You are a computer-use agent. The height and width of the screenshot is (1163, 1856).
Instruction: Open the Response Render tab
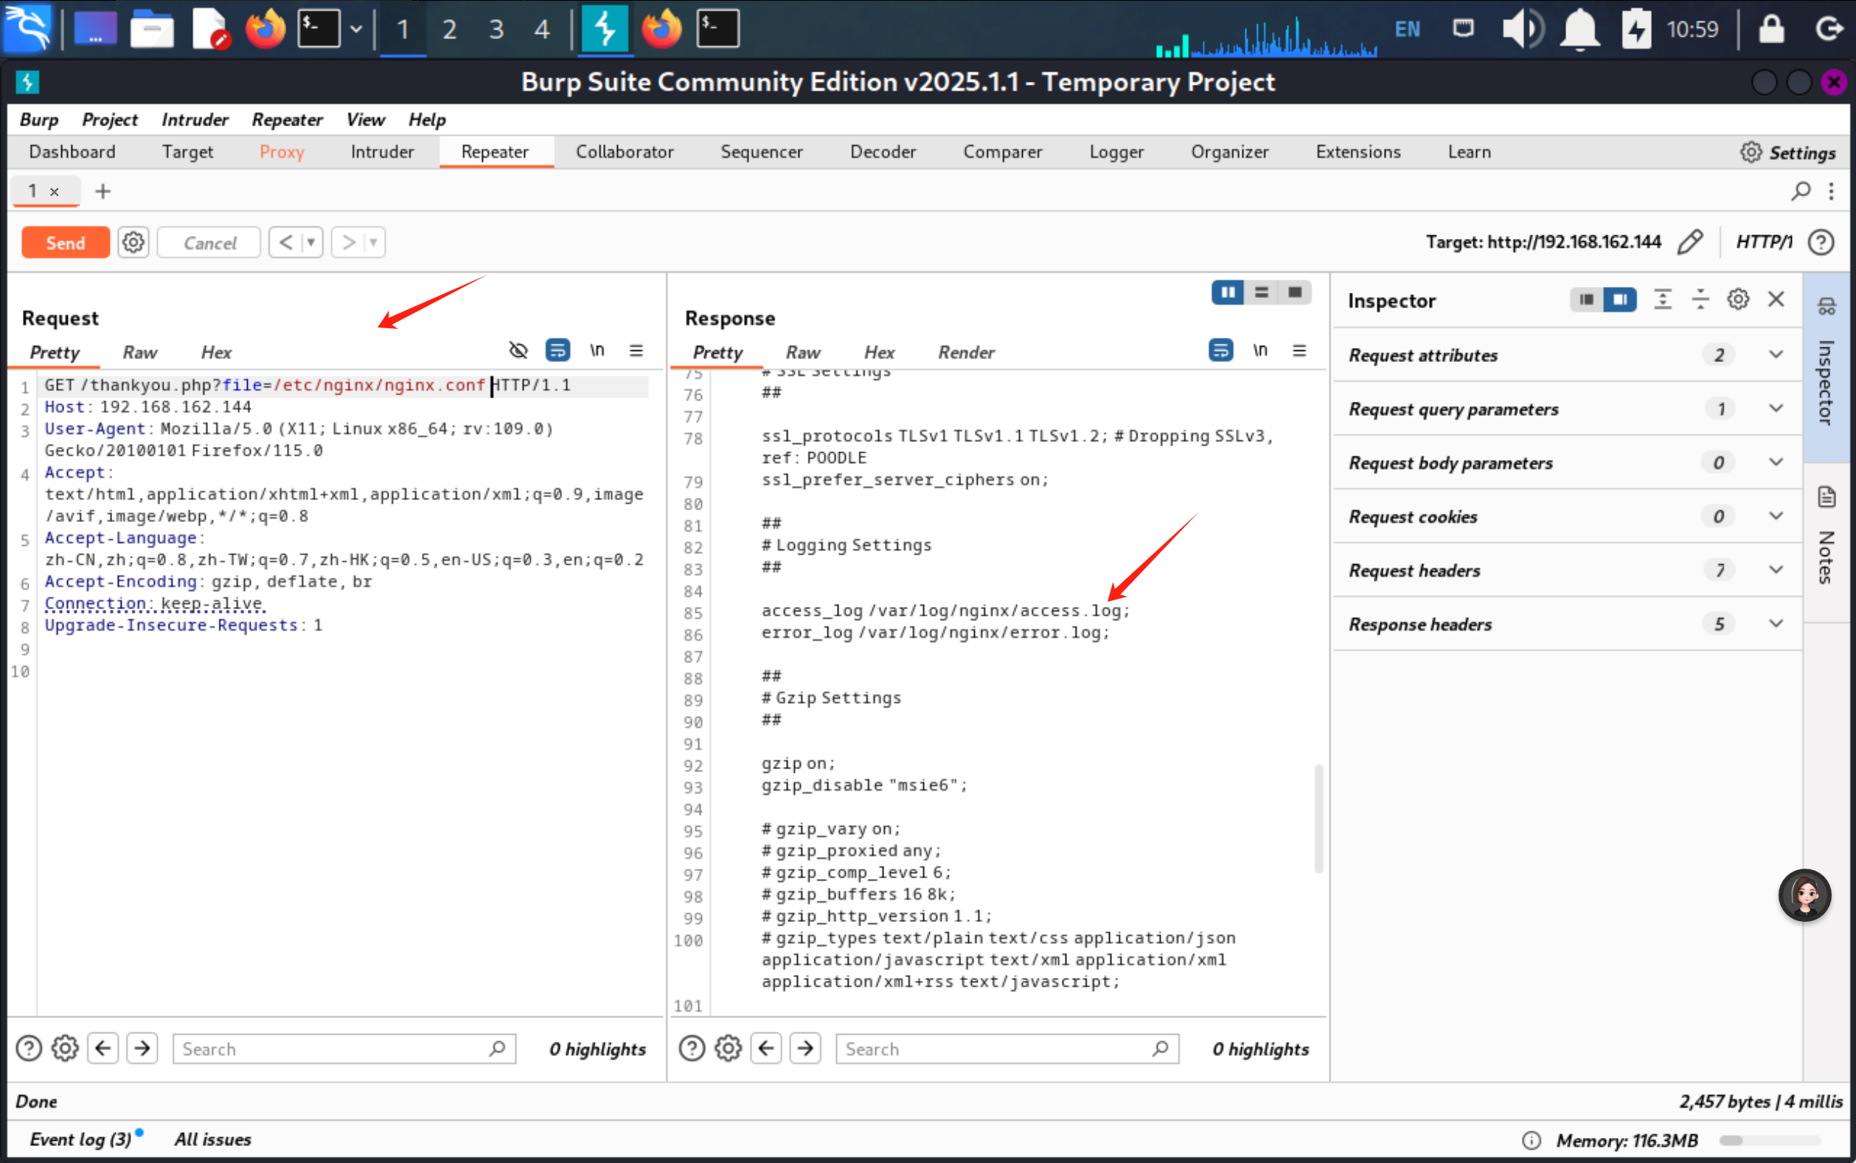(966, 353)
